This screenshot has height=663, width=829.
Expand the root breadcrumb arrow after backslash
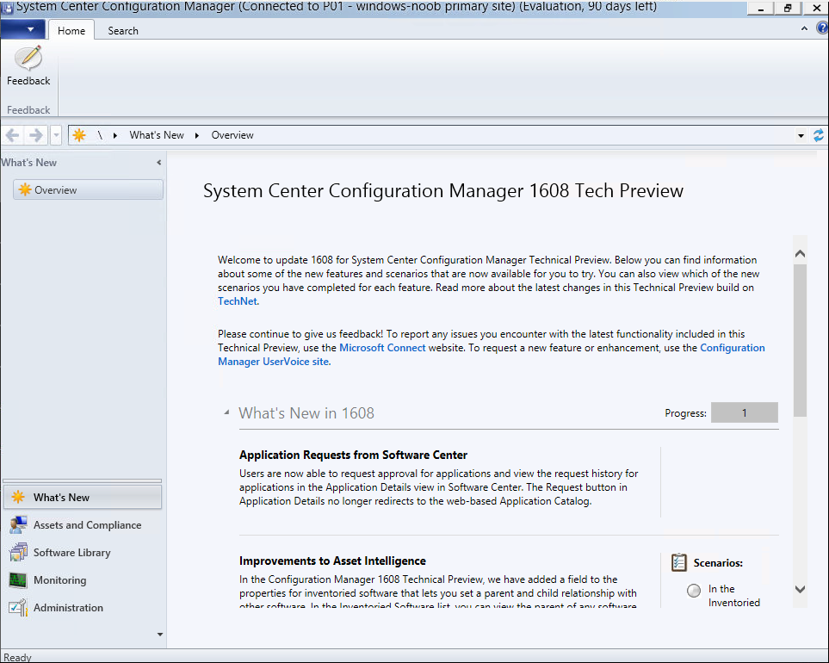pyautogui.click(x=114, y=135)
